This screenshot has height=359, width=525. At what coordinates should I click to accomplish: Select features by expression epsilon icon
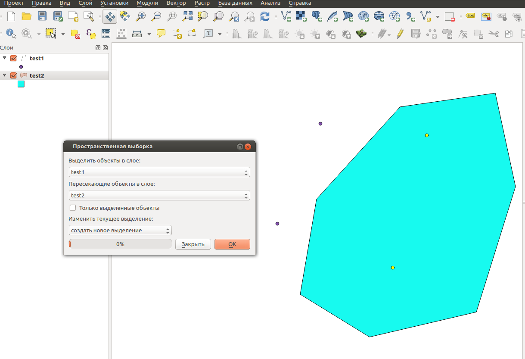pos(91,34)
